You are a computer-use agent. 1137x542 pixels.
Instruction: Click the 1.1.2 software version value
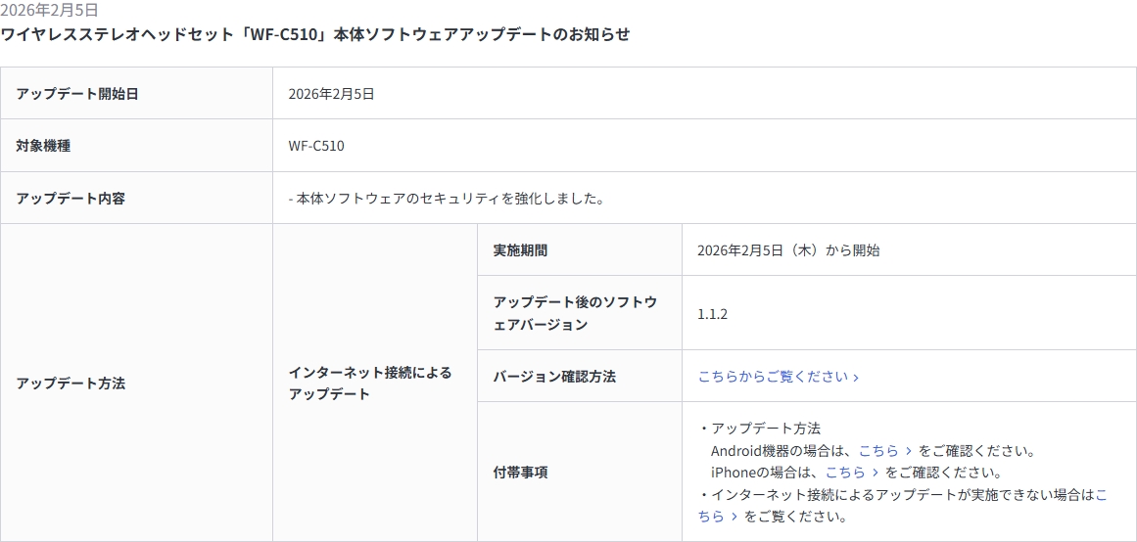pyautogui.click(x=712, y=314)
